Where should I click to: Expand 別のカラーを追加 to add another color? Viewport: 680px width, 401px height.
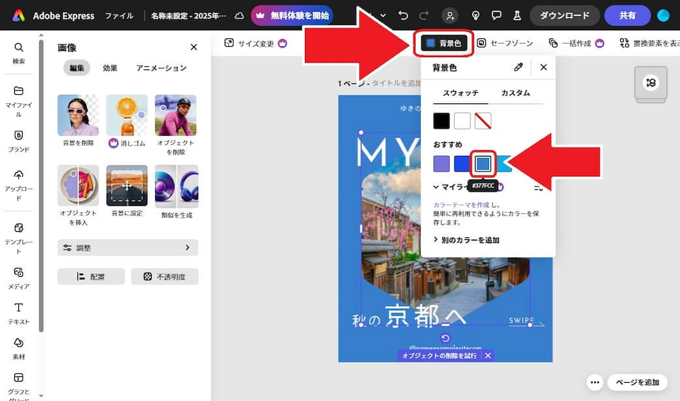tap(474, 240)
